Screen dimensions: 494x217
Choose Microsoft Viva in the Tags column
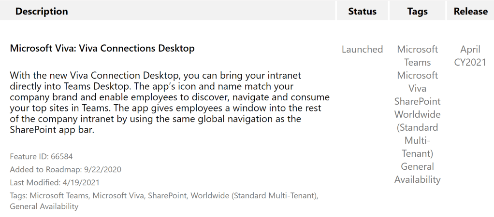[417, 81]
